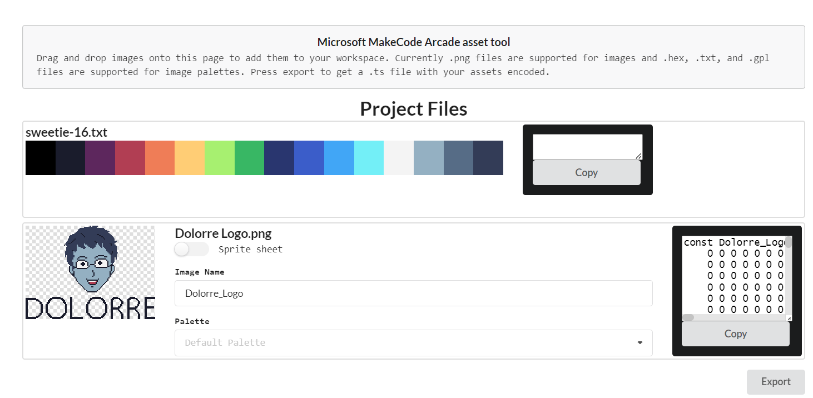This screenshot has width=813, height=398.
Task: Click the empty palette text area
Action: pos(587,146)
